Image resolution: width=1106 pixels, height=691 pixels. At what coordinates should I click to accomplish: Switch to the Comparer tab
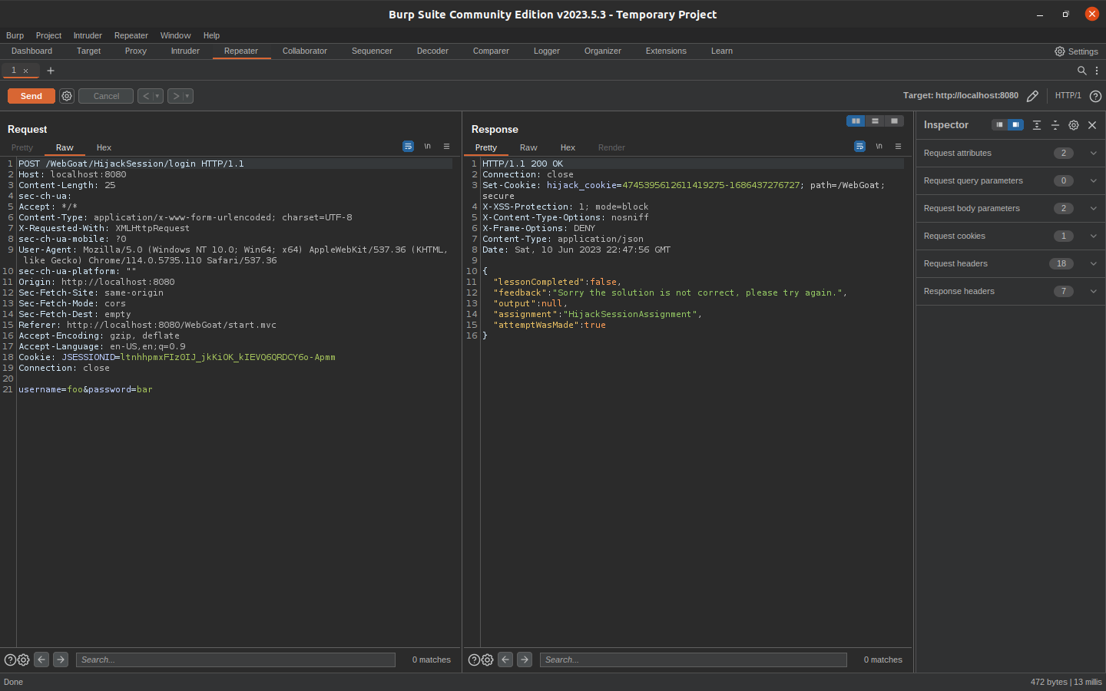point(491,51)
